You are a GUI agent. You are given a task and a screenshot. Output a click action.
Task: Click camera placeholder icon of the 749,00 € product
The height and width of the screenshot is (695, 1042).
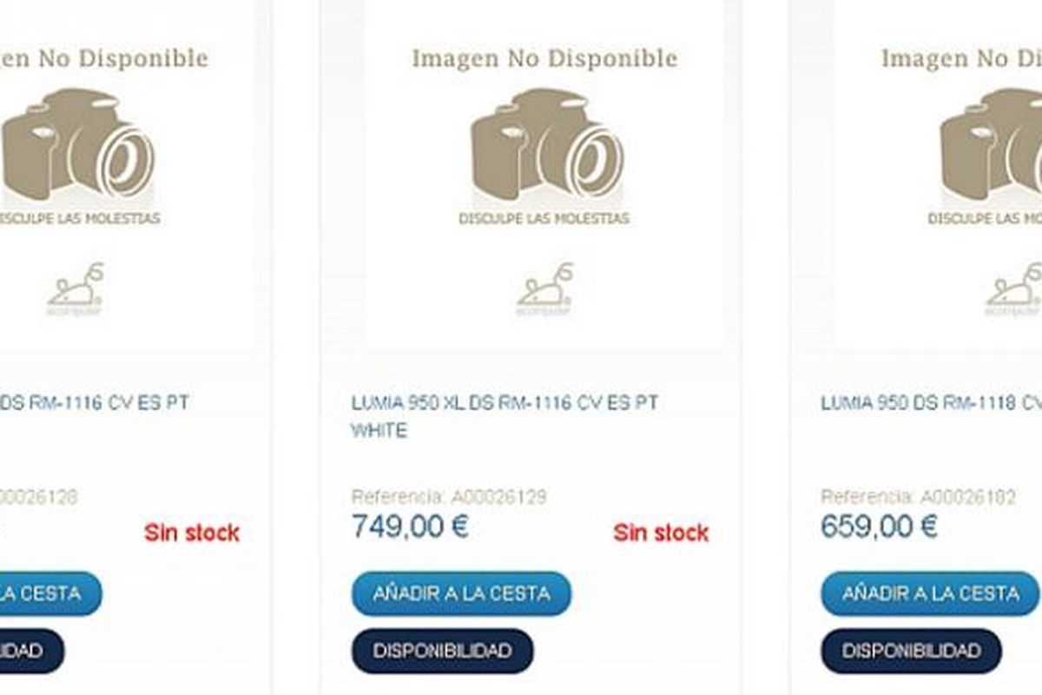click(x=544, y=143)
